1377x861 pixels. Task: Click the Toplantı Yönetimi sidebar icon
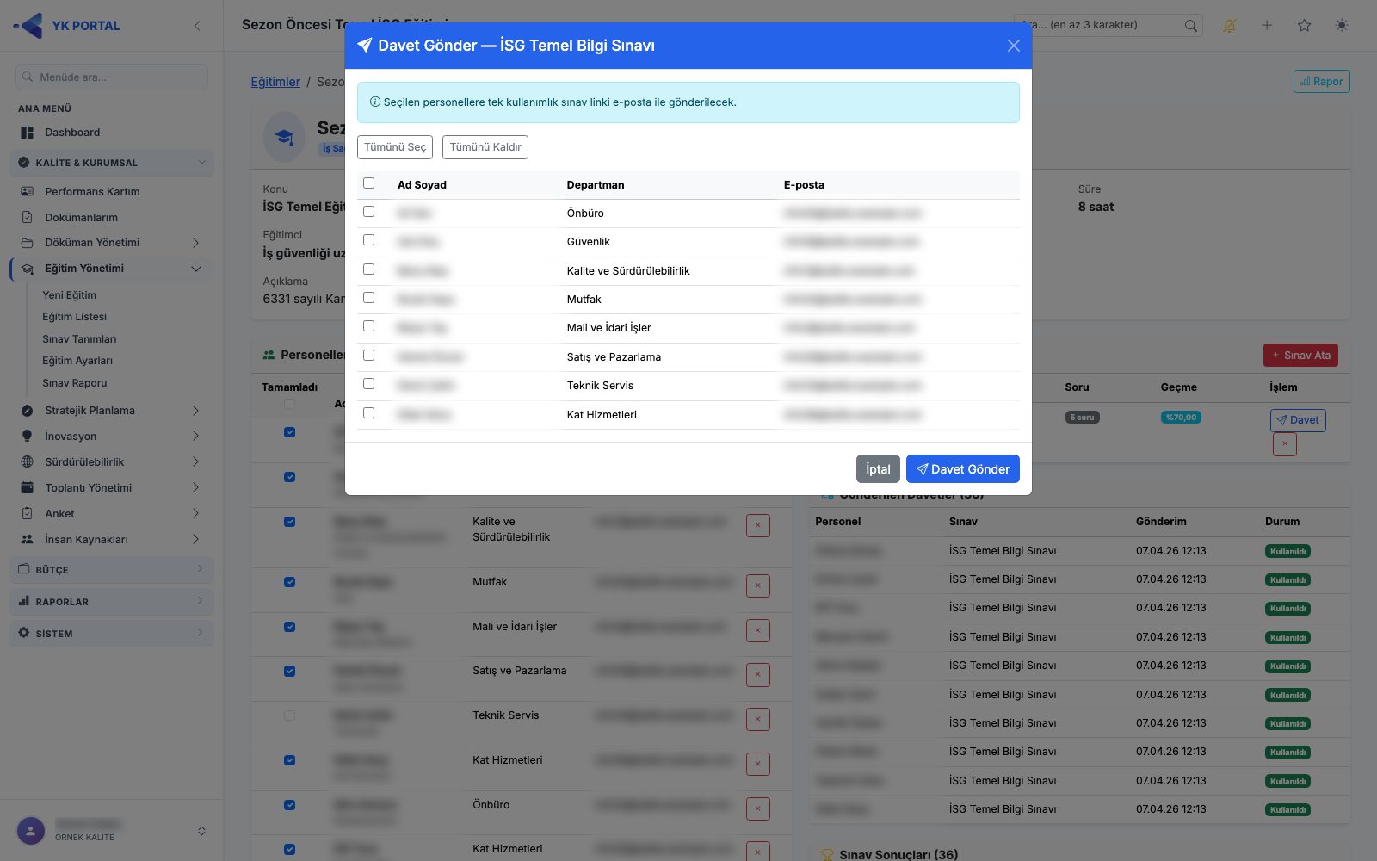(x=28, y=488)
